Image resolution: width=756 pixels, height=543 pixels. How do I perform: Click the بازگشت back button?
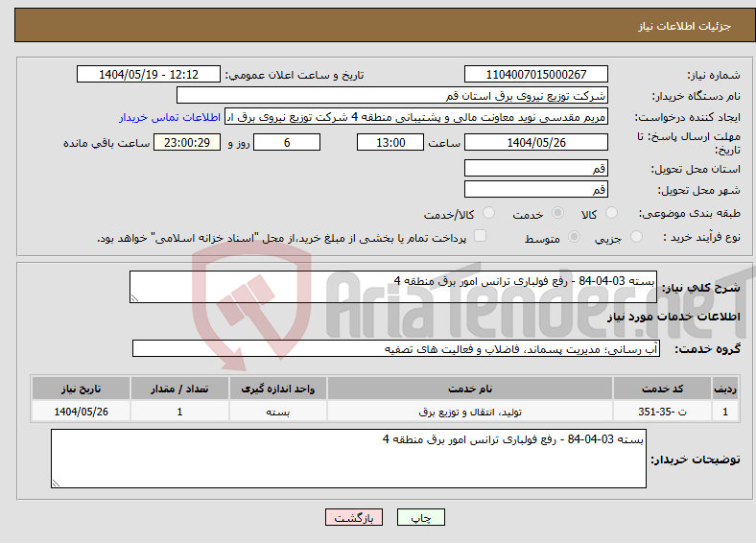click(354, 517)
